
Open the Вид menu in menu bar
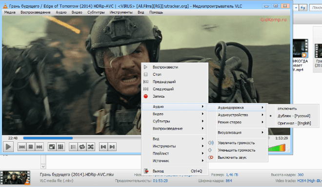(141, 12)
